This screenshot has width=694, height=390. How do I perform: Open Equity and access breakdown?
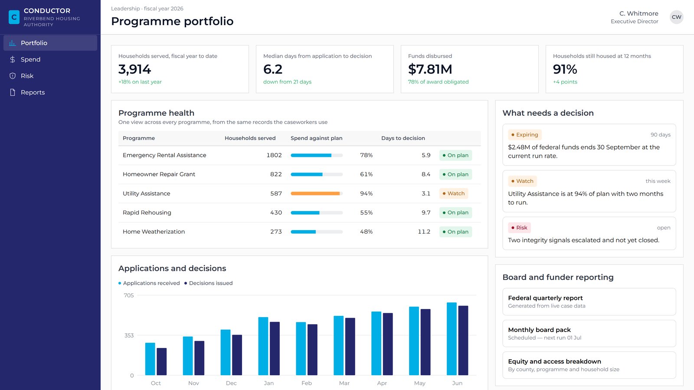pyautogui.click(x=589, y=365)
